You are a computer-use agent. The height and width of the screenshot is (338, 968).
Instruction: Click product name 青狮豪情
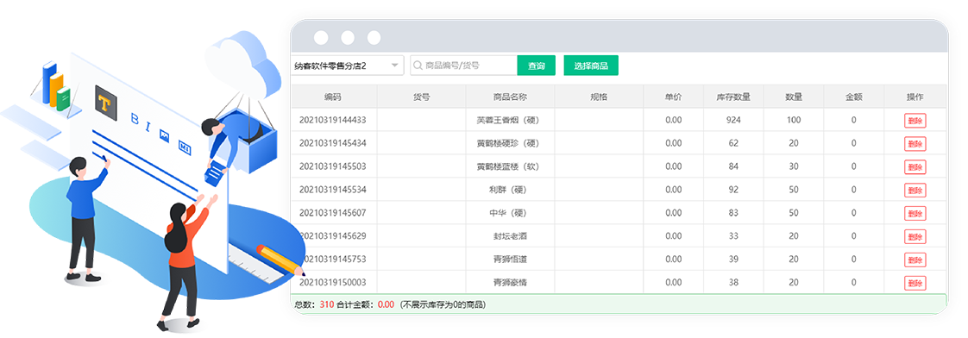point(510,283)
